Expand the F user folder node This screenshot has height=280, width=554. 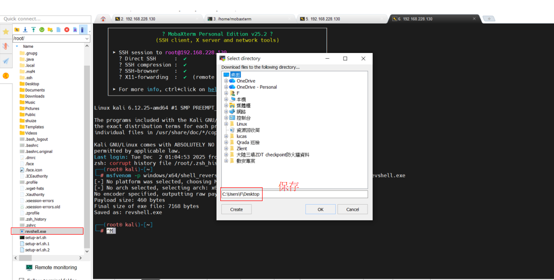(226, 93)
